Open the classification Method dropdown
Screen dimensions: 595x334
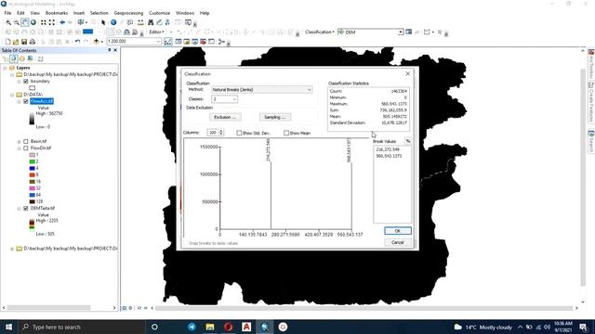(310, 90)
